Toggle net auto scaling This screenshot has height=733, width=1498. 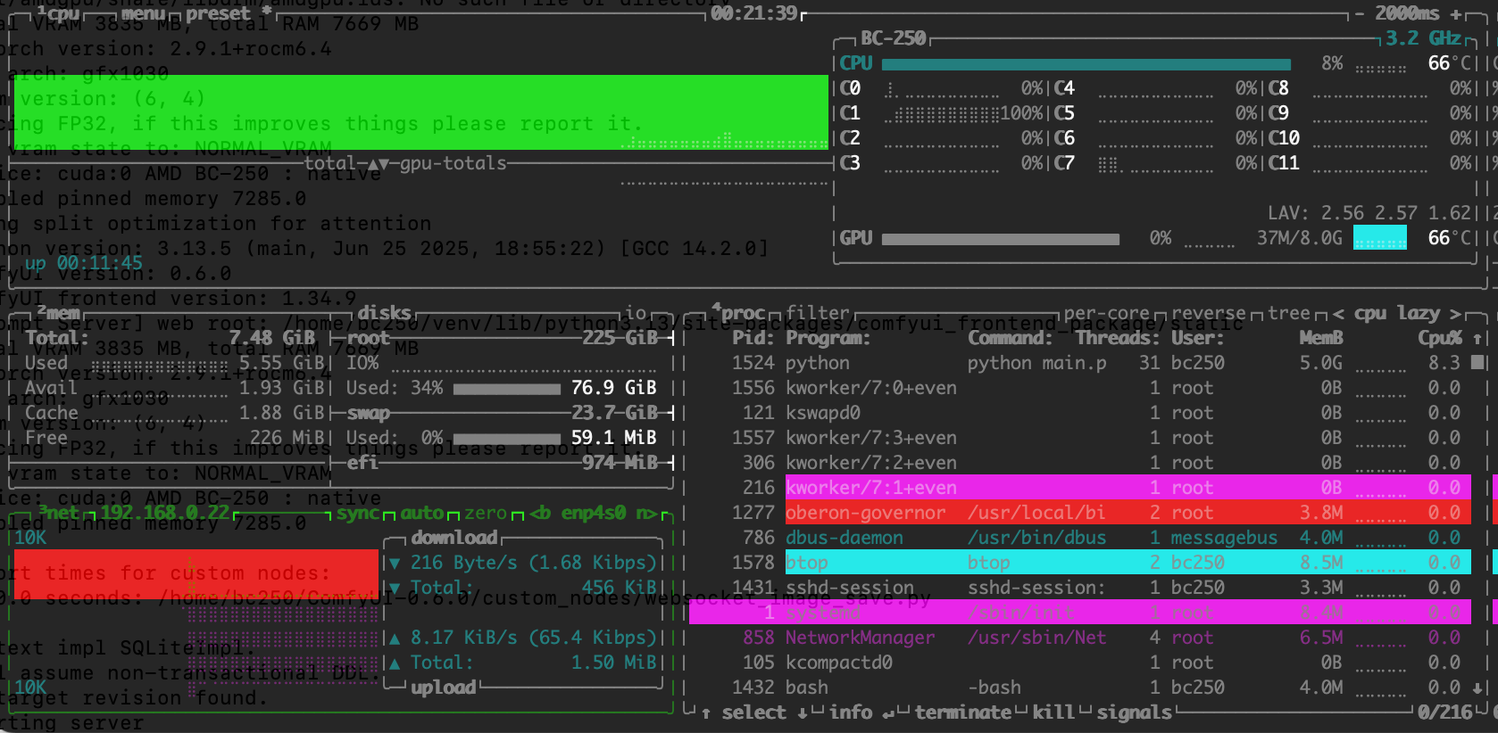[x=422, y=513]
